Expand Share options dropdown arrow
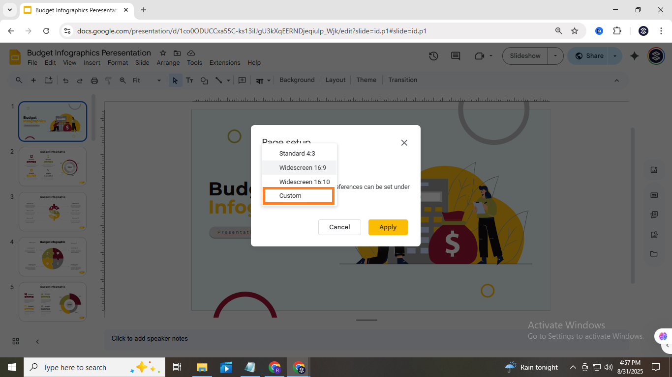 coord(615,56)
